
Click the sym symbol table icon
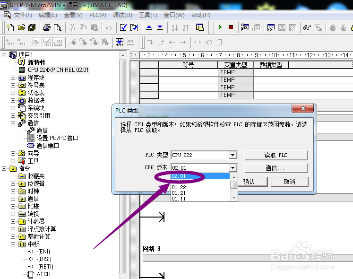pos(130,42)
